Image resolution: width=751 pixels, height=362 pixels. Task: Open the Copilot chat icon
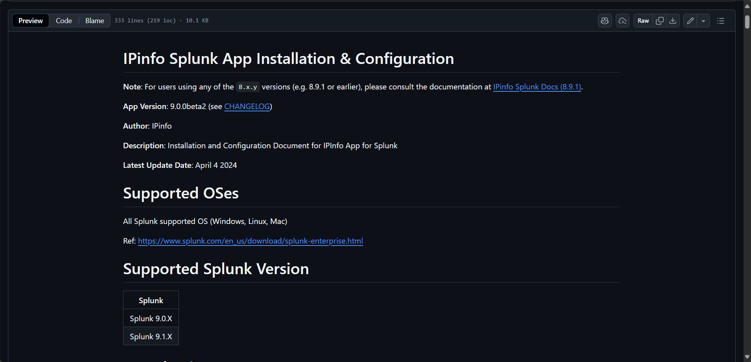click(604, 20)
